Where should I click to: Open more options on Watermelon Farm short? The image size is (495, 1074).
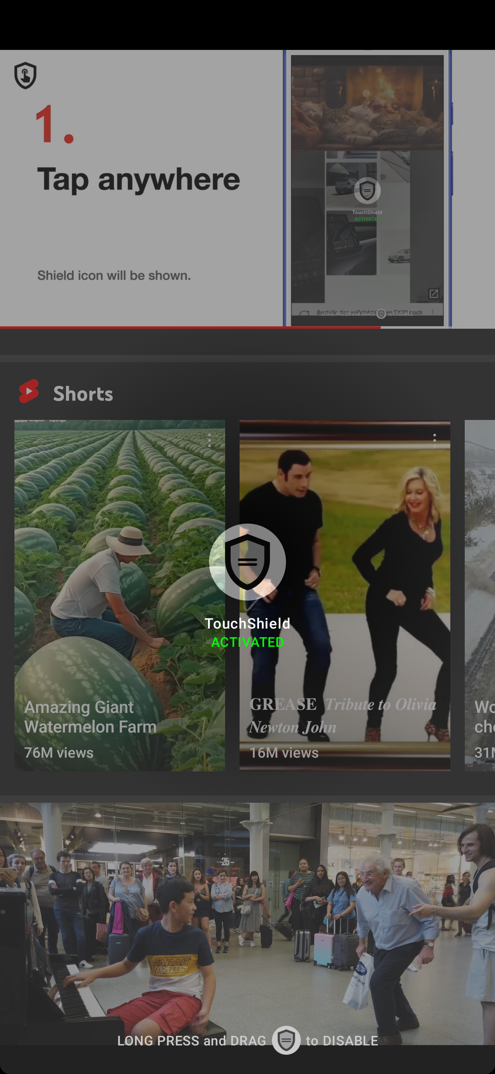tap(209, 440)
